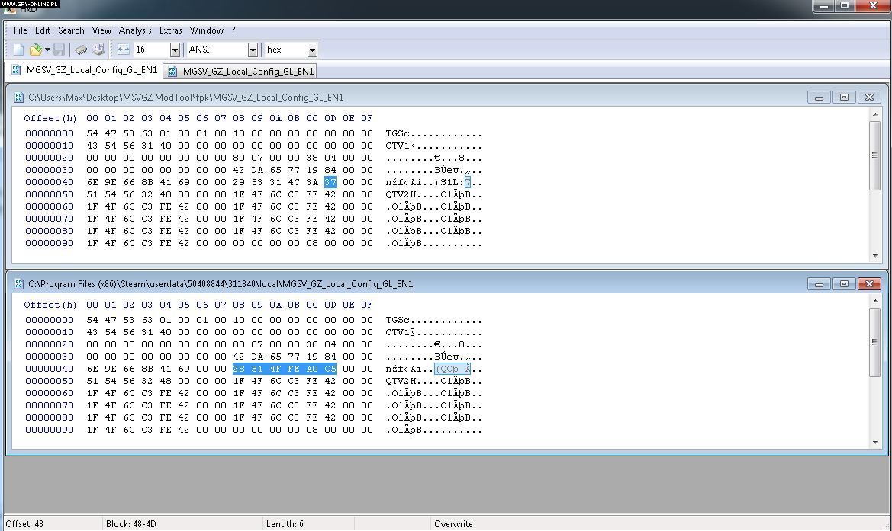The height and width of the screenshot is (531, 892).
Task: Click the bytes-per-row width icon
Action: click(124, 50)
